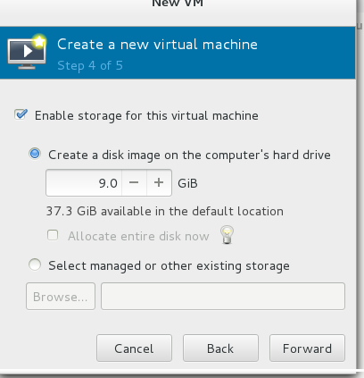Click the 37.3 GiB available label
This screenshot has width=364, height=378.
pyautogui.click(x=165, y=211)
